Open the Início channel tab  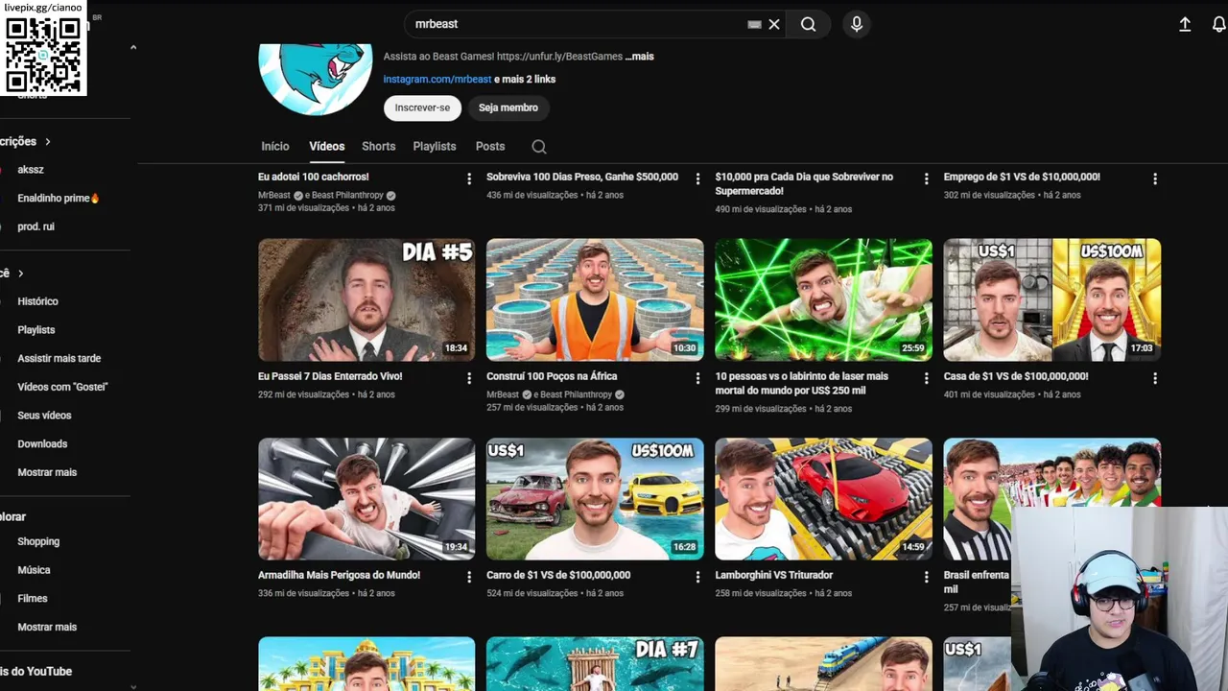pos(275,146)
